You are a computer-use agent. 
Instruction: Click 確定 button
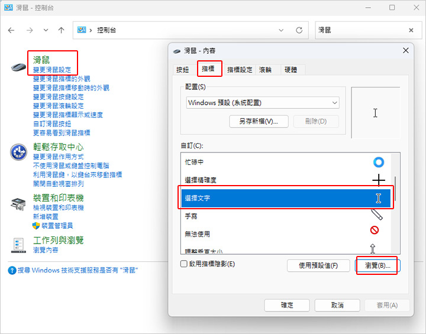point(287,305)
